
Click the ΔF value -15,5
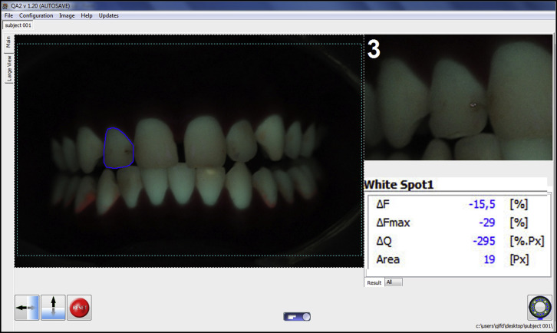point(483,204)
